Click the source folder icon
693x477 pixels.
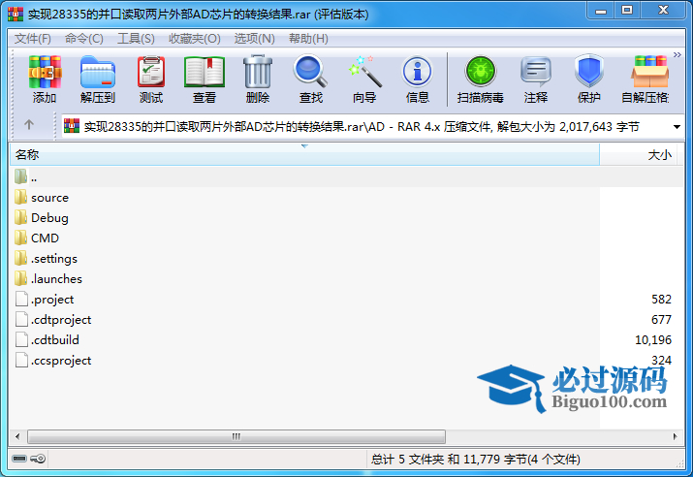[20, 197]
